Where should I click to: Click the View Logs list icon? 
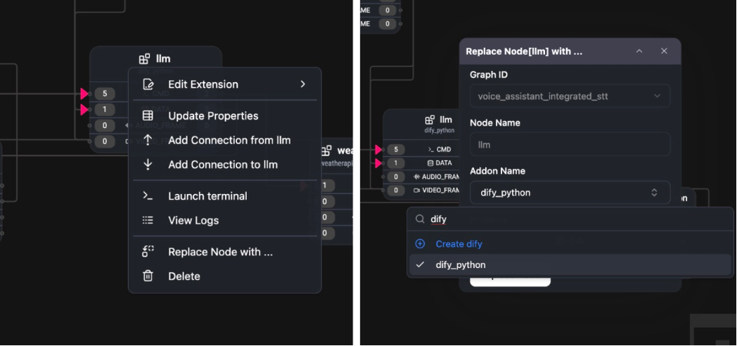click(x=148, y=220)
